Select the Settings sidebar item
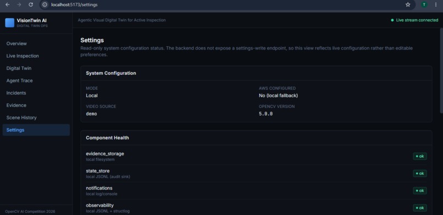Viewport: 443px width, 215px height. (x=36, y=130)
